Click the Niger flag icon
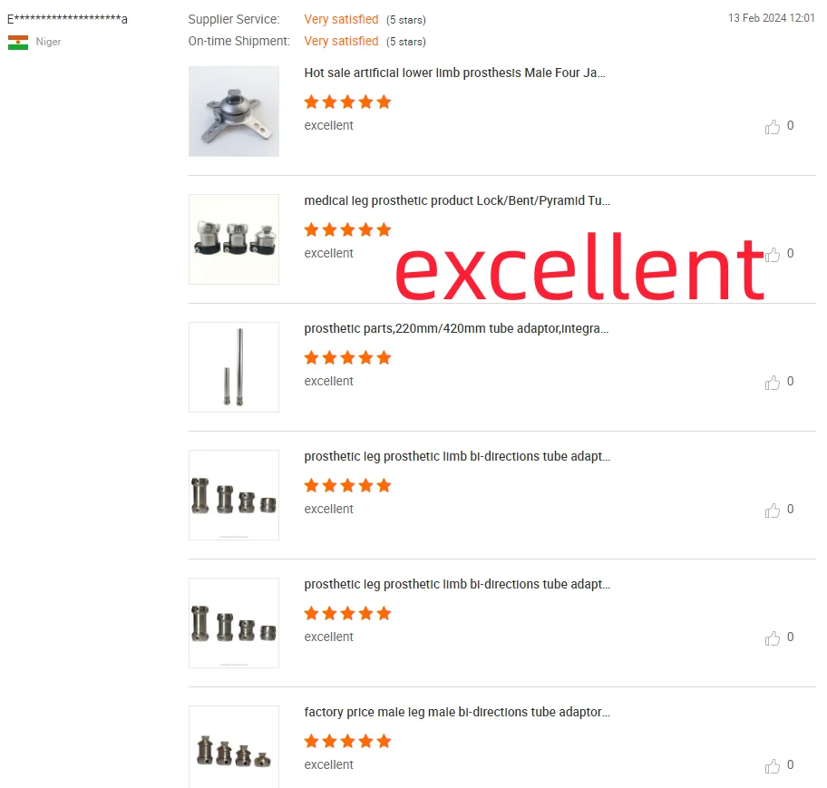 (x=18, y=43)
